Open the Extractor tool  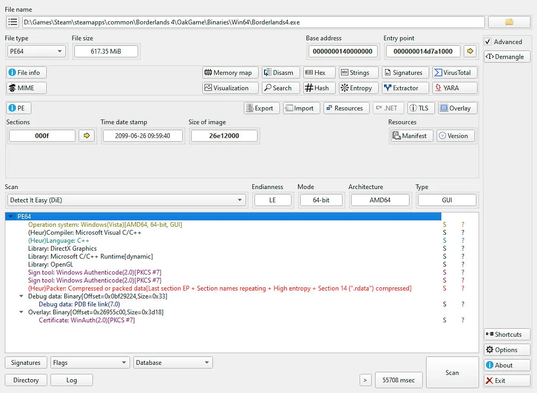point(405,88)
